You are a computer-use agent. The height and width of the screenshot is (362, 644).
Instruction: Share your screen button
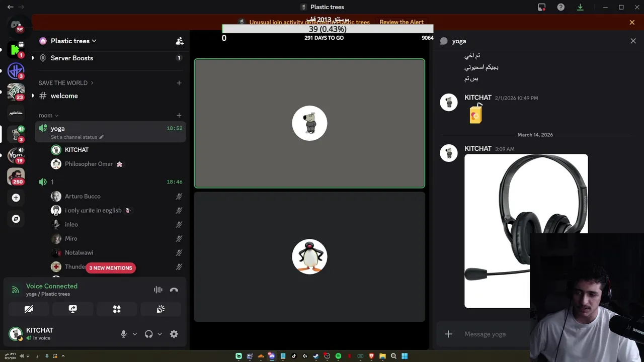pyautogui.click(x=73, y=309)
